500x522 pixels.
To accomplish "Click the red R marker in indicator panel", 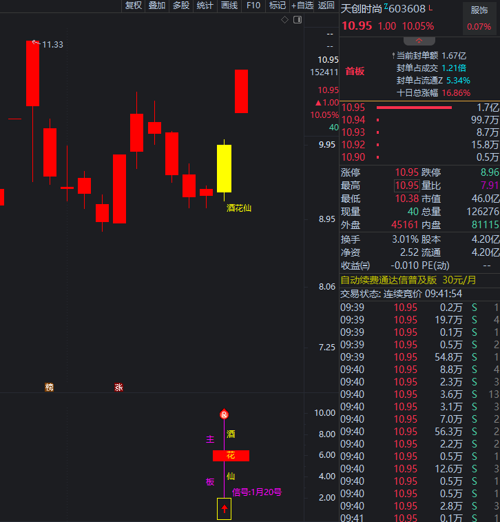I will click(x=224, y=414).
